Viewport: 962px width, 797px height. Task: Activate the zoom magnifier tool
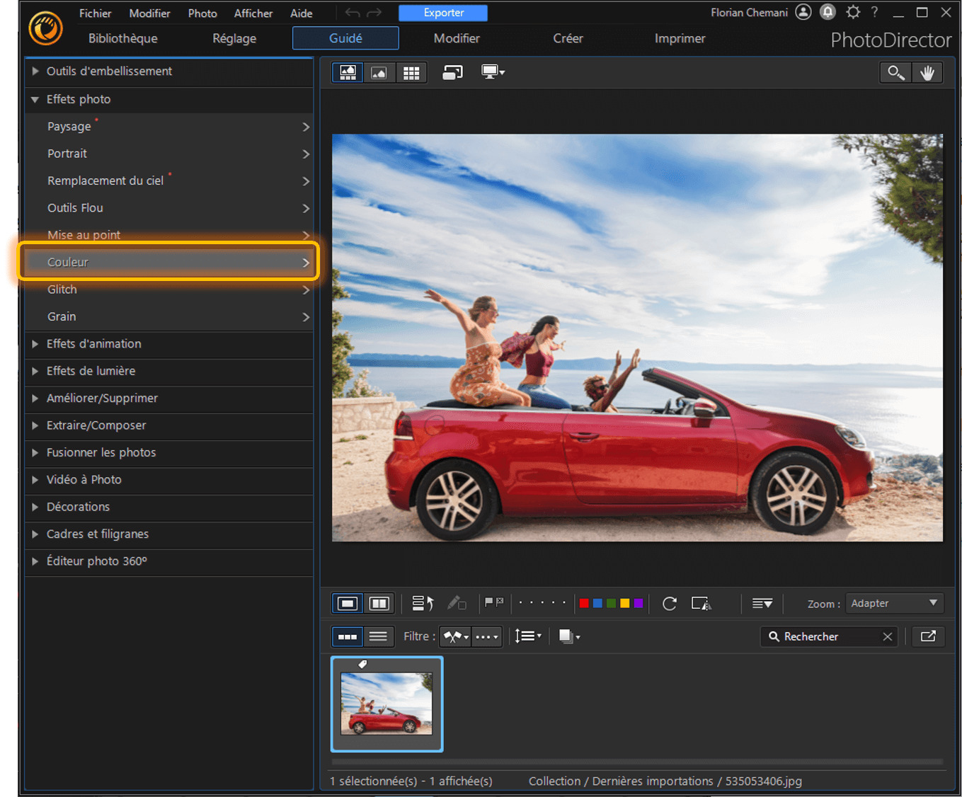(895, 72)
